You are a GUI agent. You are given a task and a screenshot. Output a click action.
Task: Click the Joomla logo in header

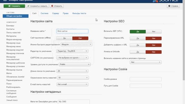pos(165,1)
